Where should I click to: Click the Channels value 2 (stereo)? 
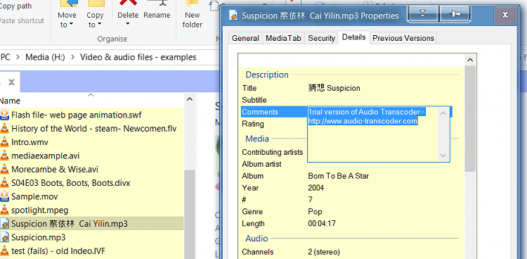[x=324, y=252]
